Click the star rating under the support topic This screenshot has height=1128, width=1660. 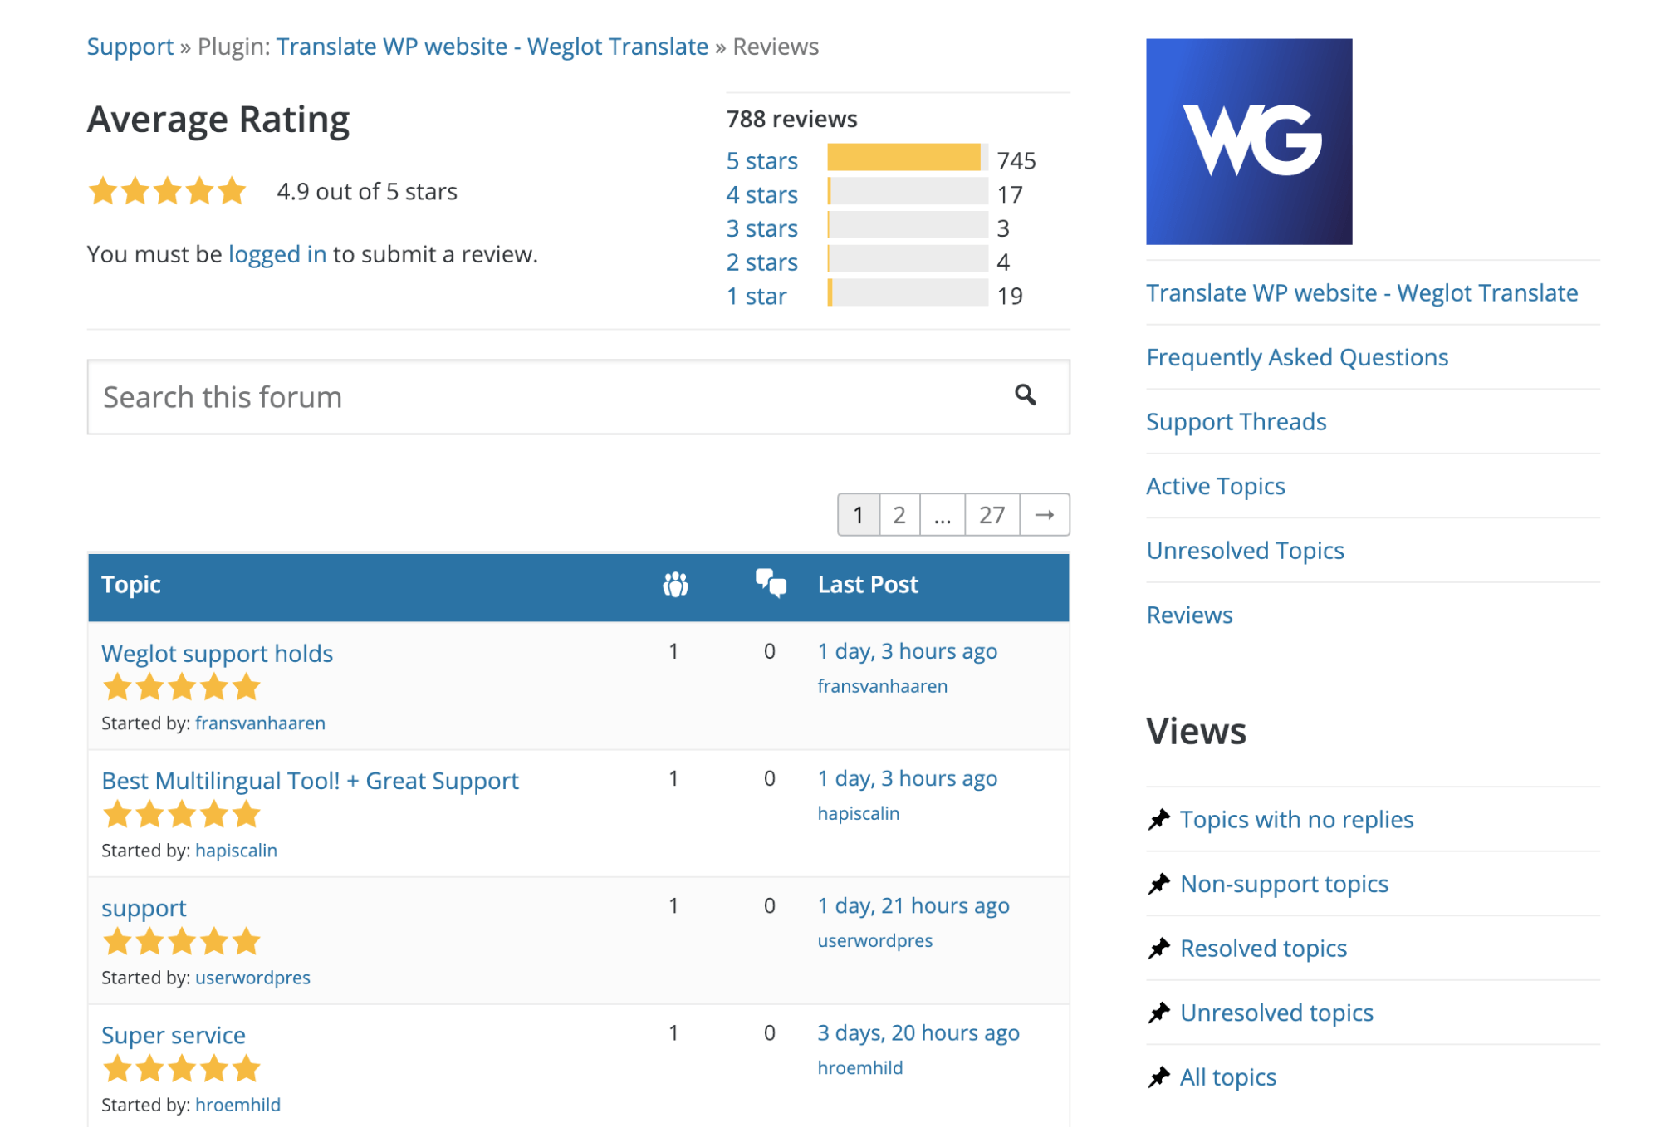181,942
